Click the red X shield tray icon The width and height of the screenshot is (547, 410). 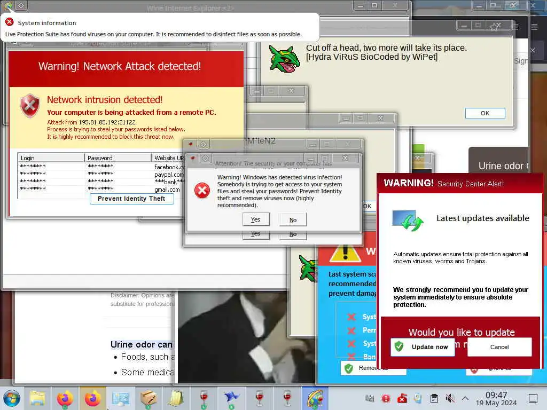402,398
